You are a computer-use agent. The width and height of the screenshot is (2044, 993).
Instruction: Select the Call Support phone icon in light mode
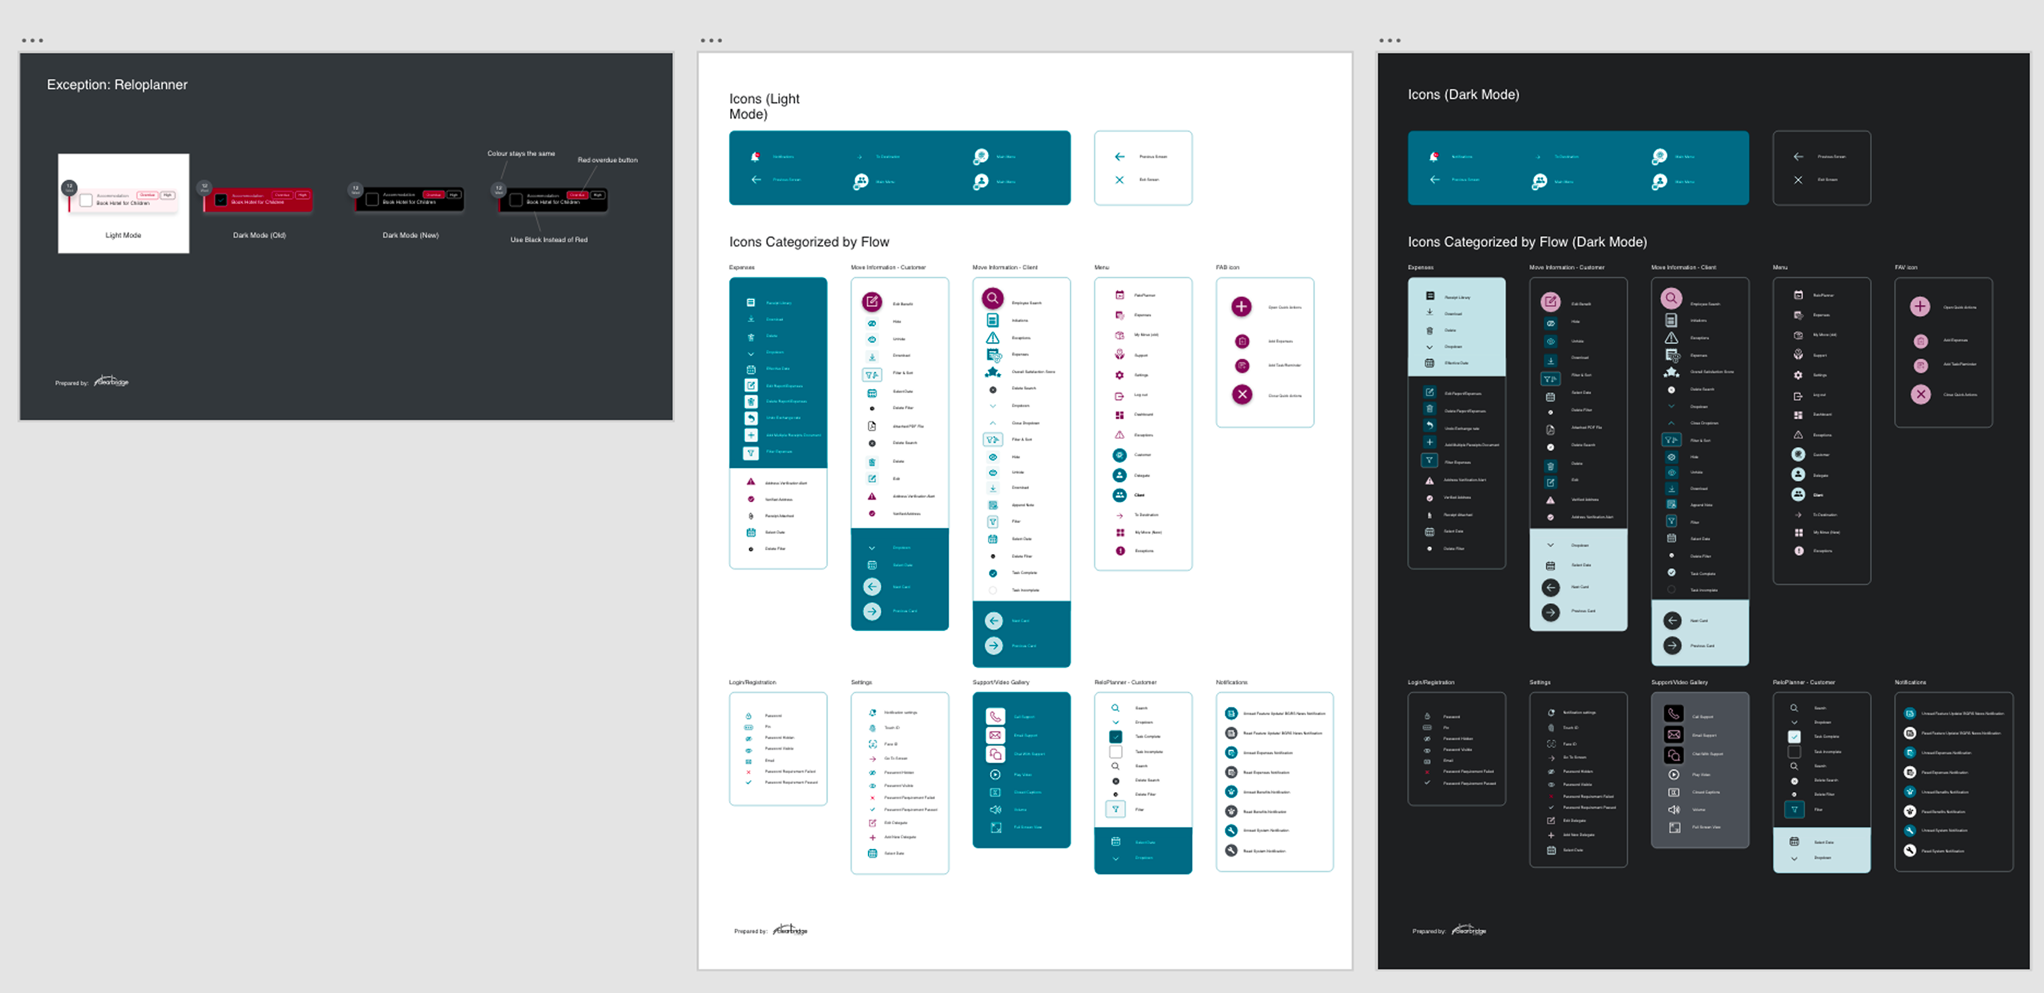point(995,716)
